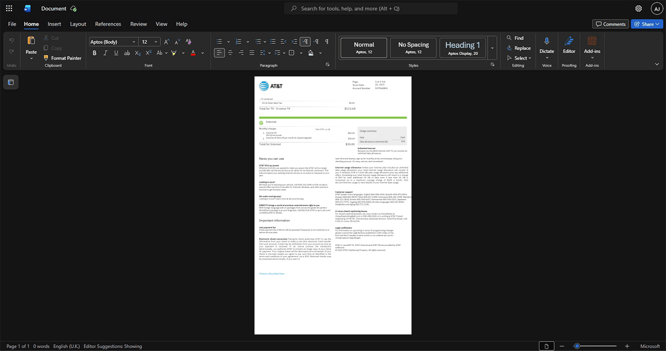Toggle Italic formatting

pyautogui.click(x=105, y=53)
